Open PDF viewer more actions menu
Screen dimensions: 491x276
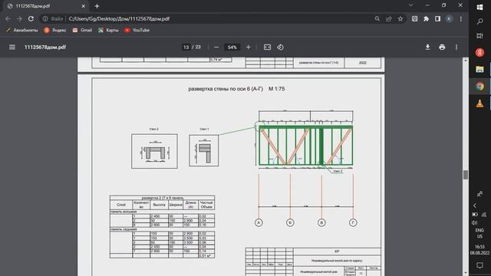coord(456,48)
